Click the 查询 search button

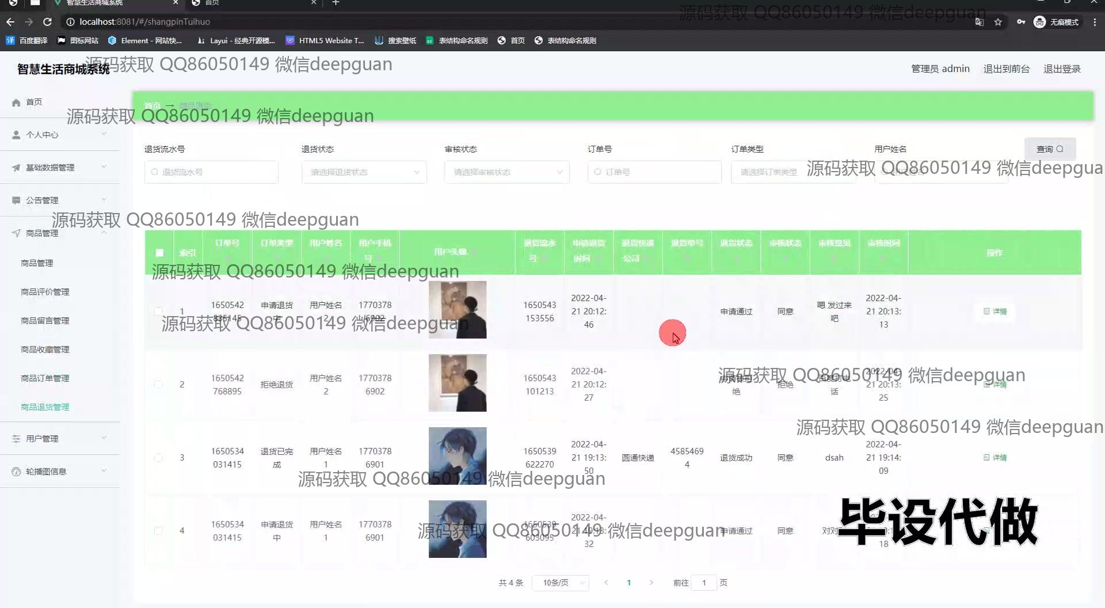[x=1049, y=149]
